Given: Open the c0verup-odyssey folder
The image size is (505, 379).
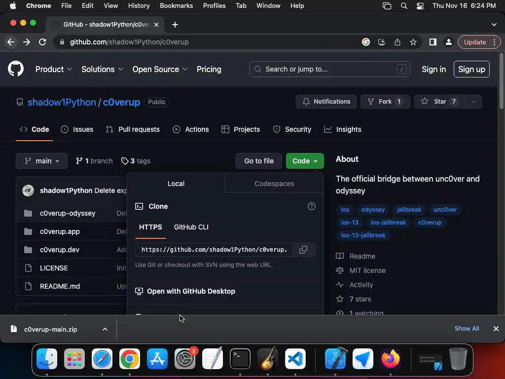Looking at the screenshot, I should point(68,213).
